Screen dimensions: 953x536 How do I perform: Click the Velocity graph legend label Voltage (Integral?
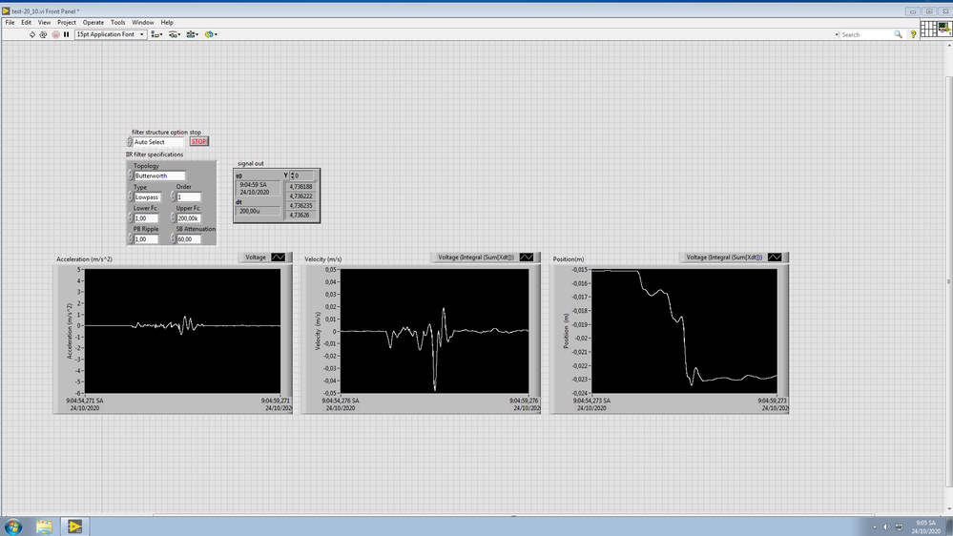[476, 258]
